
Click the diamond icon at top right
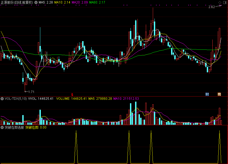220,2
